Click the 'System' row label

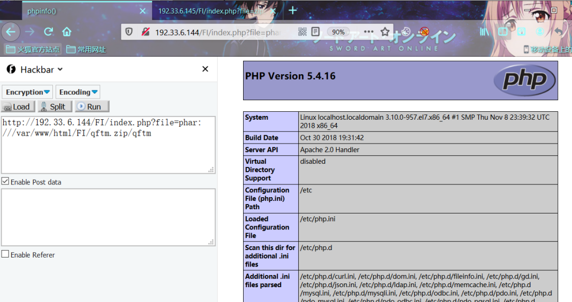point(256,117)
